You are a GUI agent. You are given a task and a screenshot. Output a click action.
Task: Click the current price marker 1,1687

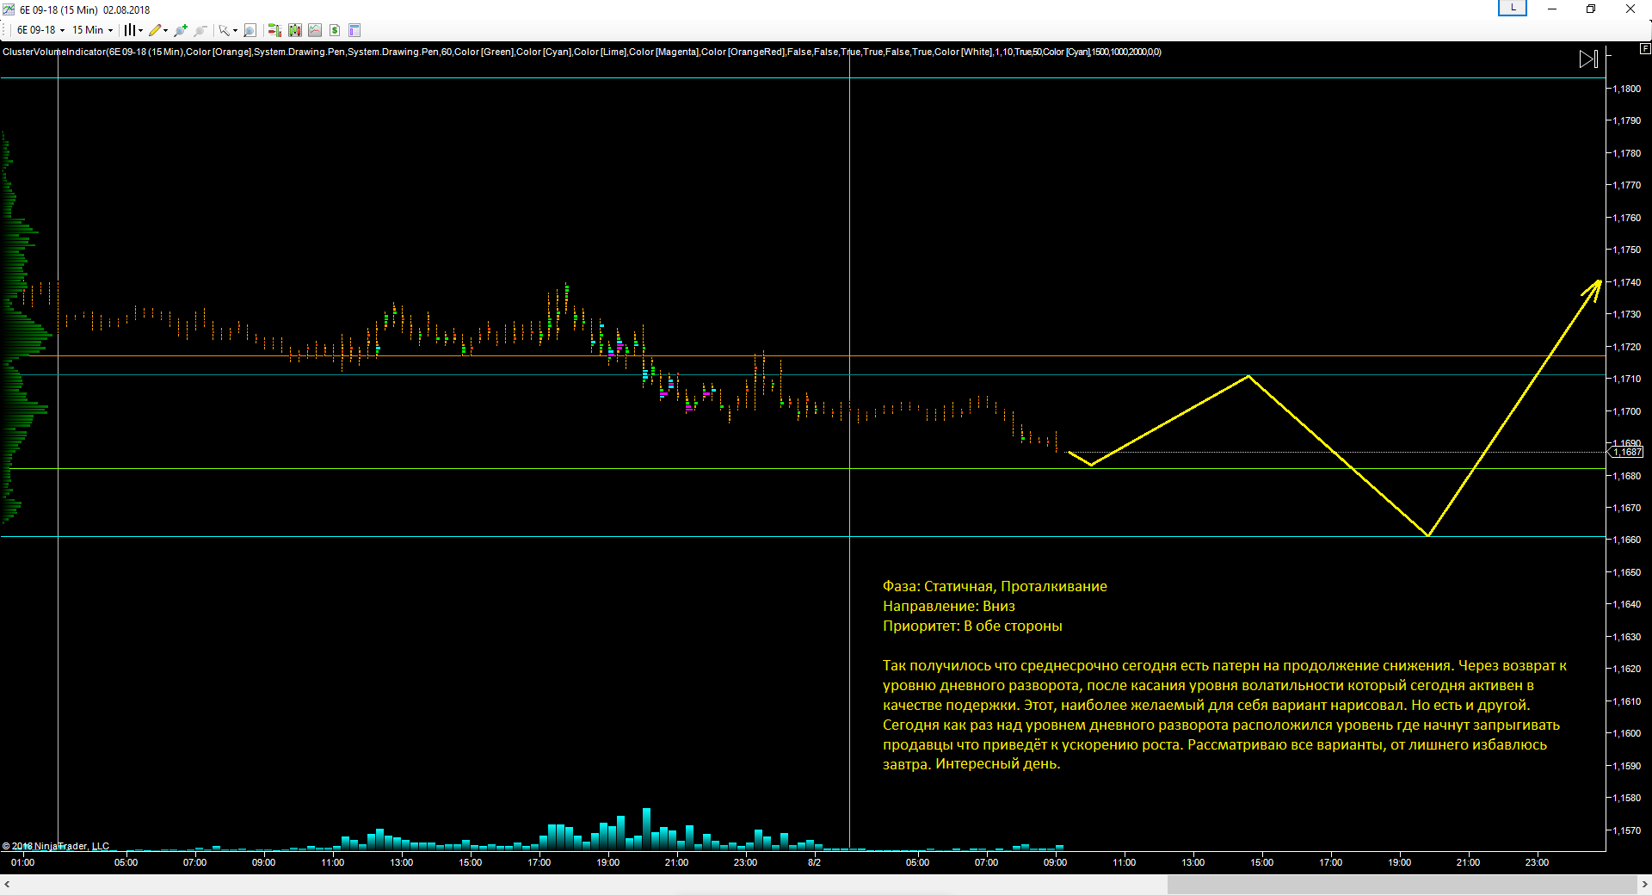1626,452
